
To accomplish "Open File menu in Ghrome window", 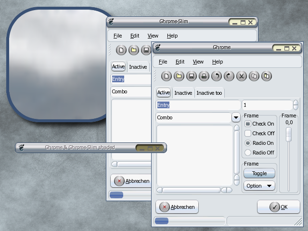I will [163, 62].
